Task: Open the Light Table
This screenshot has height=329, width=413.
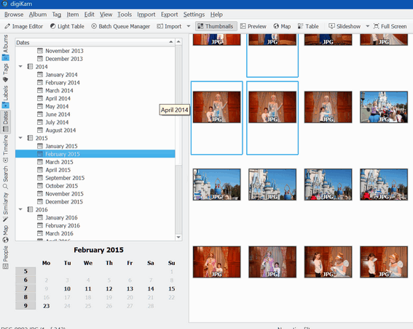Action: [x=67, y=26]
